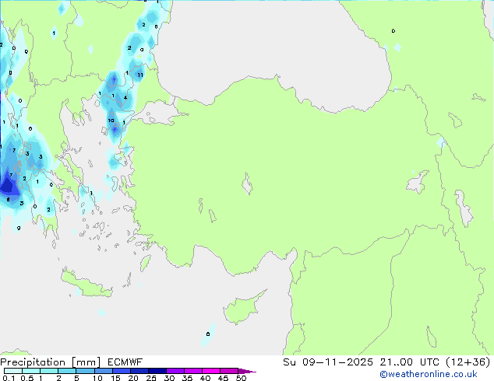Click the legend label "45"
Viewport: 494px width, 381px height.
pyautogui.click(x=223, y=378)
